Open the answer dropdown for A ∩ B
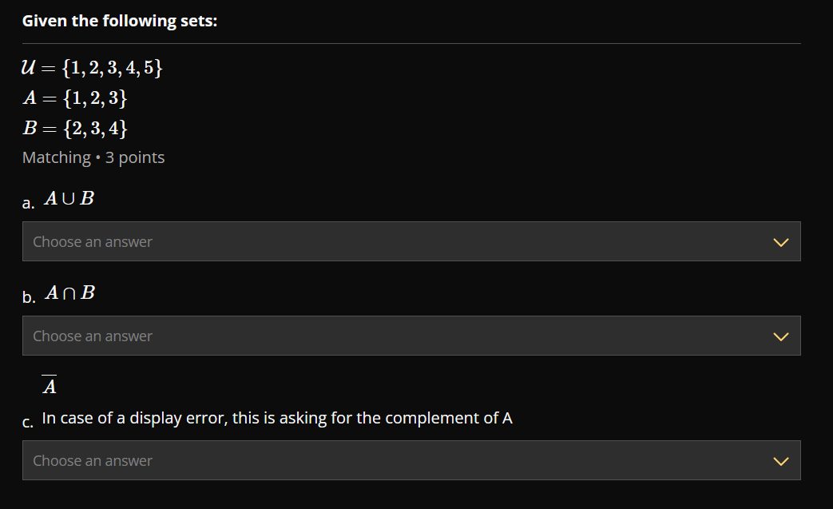Image resolution: width=833 pixels, height=509 pixels. [411, 336]
